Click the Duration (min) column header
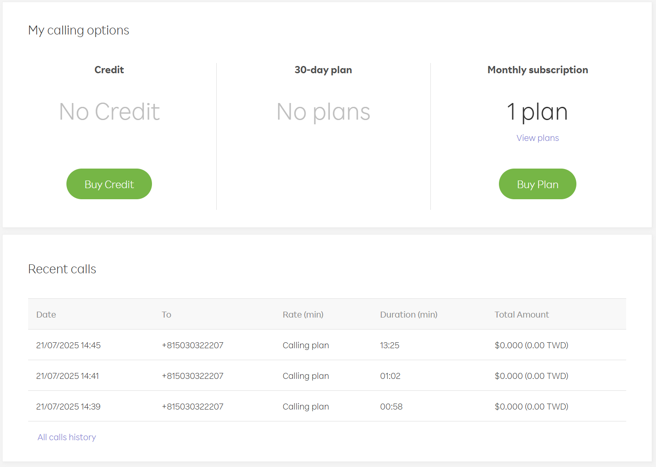The image size is (656, 467). 408,315
